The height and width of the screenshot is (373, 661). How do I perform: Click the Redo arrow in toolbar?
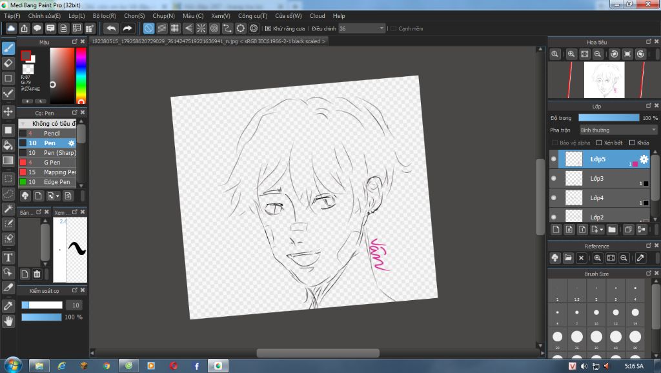(x=127, y=28)
